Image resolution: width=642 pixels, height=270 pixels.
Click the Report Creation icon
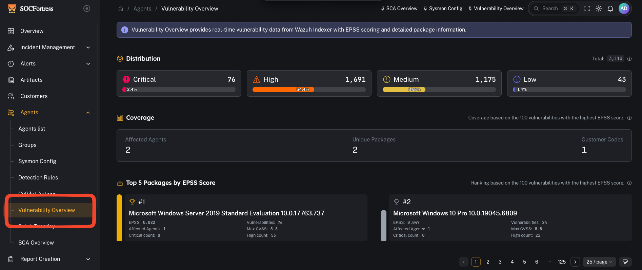(11, 259)
